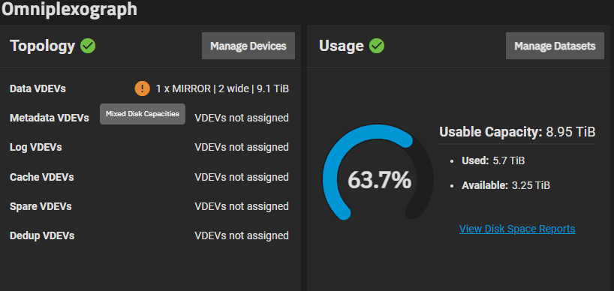Viewport: 614px width, 291px height.
Task: Click the Used 5.7 TiB entry
Action: [493, 160]
